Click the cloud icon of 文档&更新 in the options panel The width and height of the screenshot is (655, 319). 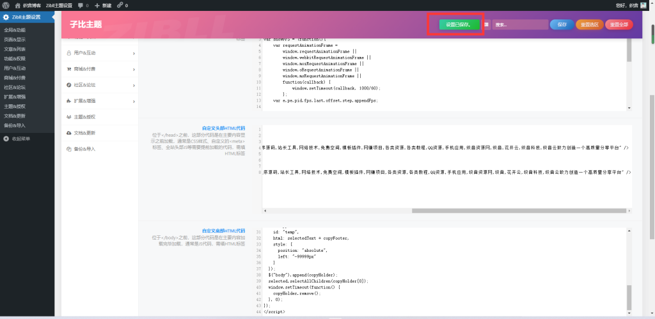(x=69, y=133)
